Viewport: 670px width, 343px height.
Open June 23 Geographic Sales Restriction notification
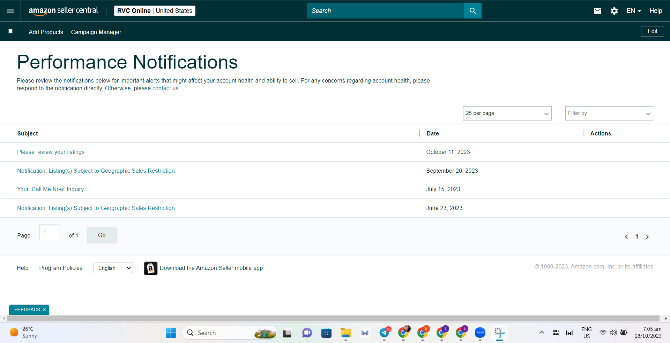tap(96, 208)
